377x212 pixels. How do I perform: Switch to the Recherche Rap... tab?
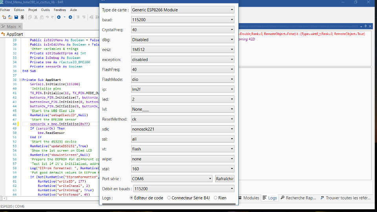[298, 198]
